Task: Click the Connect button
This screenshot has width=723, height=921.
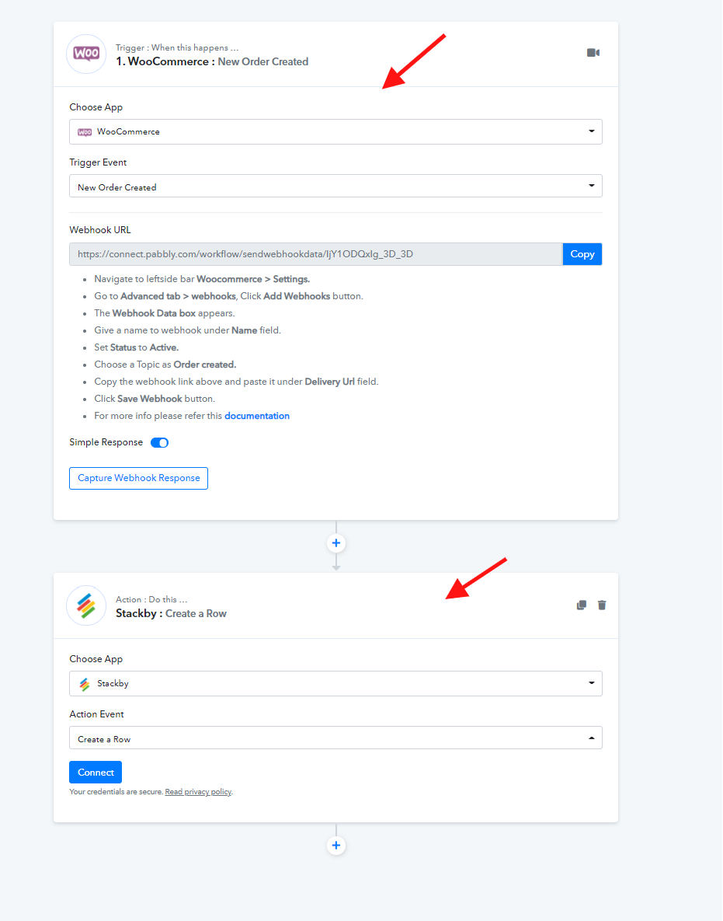Action: coord(96,773)
